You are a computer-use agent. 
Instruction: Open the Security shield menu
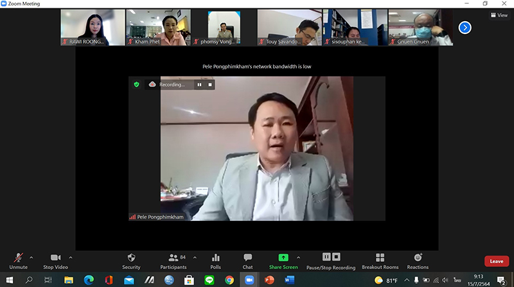[x=131, y=261]
